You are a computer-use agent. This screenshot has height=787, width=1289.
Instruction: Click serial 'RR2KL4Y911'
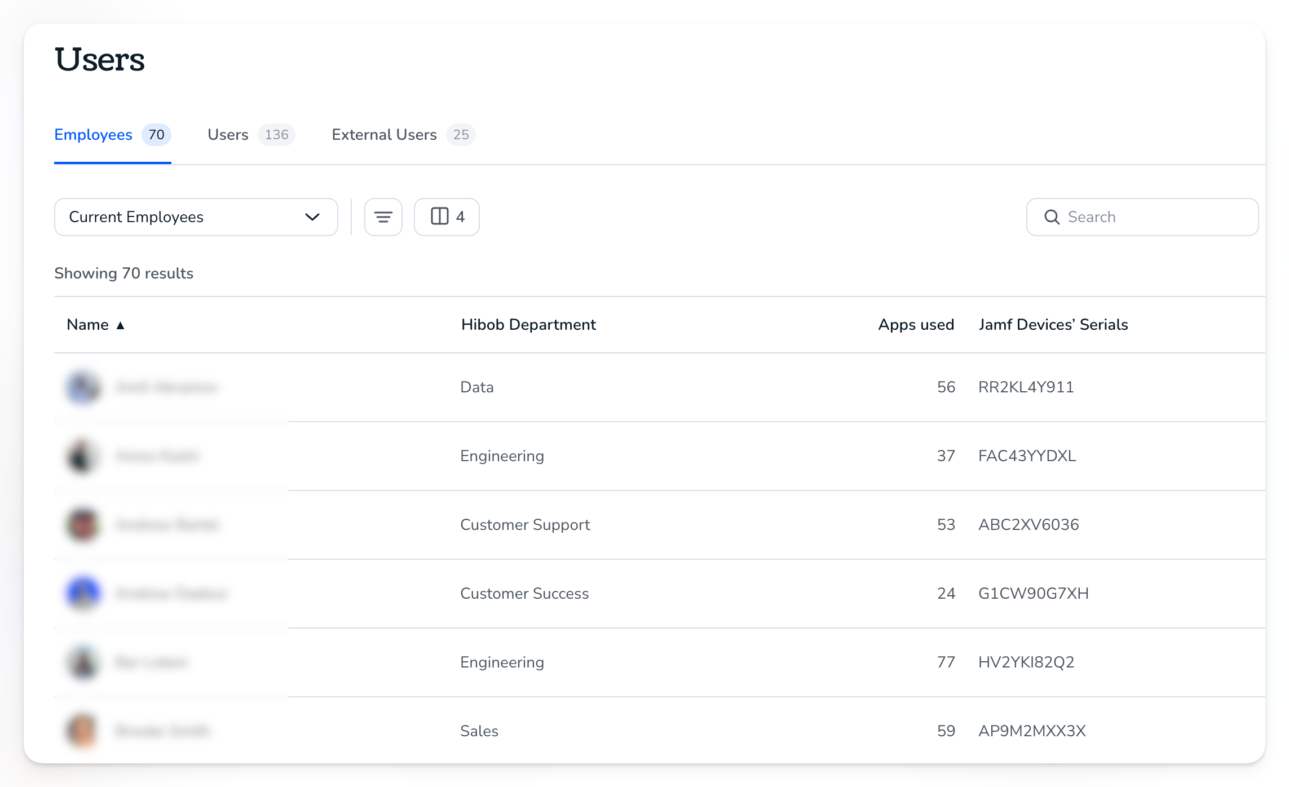1026,387
